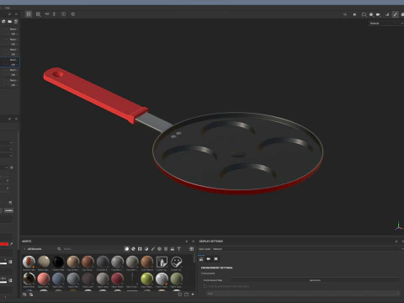Click the grey fill button in properties

point(8,210)
